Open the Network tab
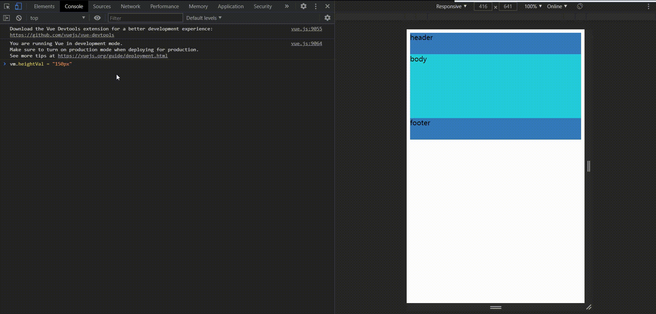 tap(130, 6)
